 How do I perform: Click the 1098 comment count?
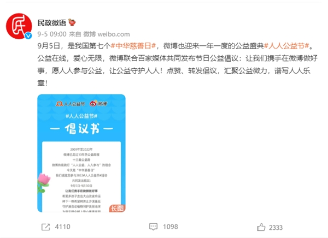coord(170,227)
